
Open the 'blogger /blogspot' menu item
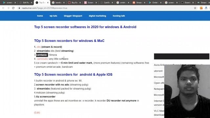73,16
